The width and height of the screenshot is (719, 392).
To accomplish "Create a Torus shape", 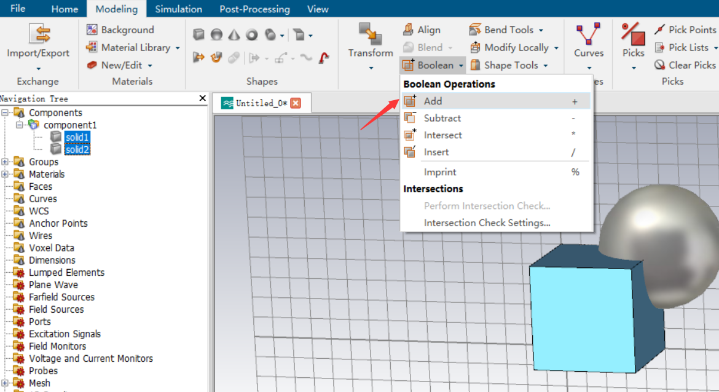I will click(252, 34).
